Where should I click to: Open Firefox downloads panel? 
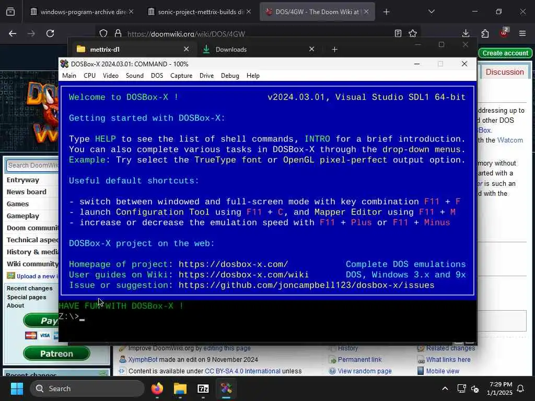[466, 33]
